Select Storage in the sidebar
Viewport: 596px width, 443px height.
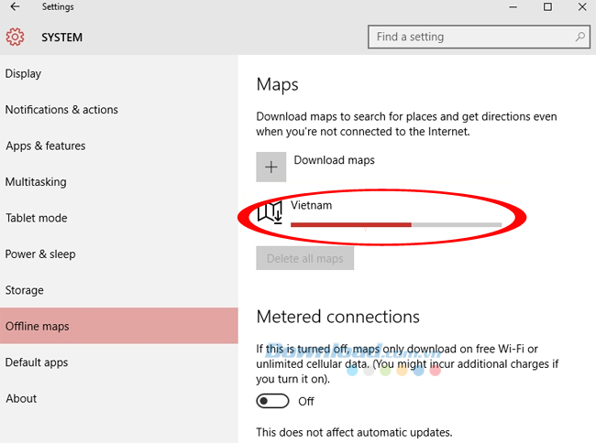pyautogui.click(x=25, y=290)
